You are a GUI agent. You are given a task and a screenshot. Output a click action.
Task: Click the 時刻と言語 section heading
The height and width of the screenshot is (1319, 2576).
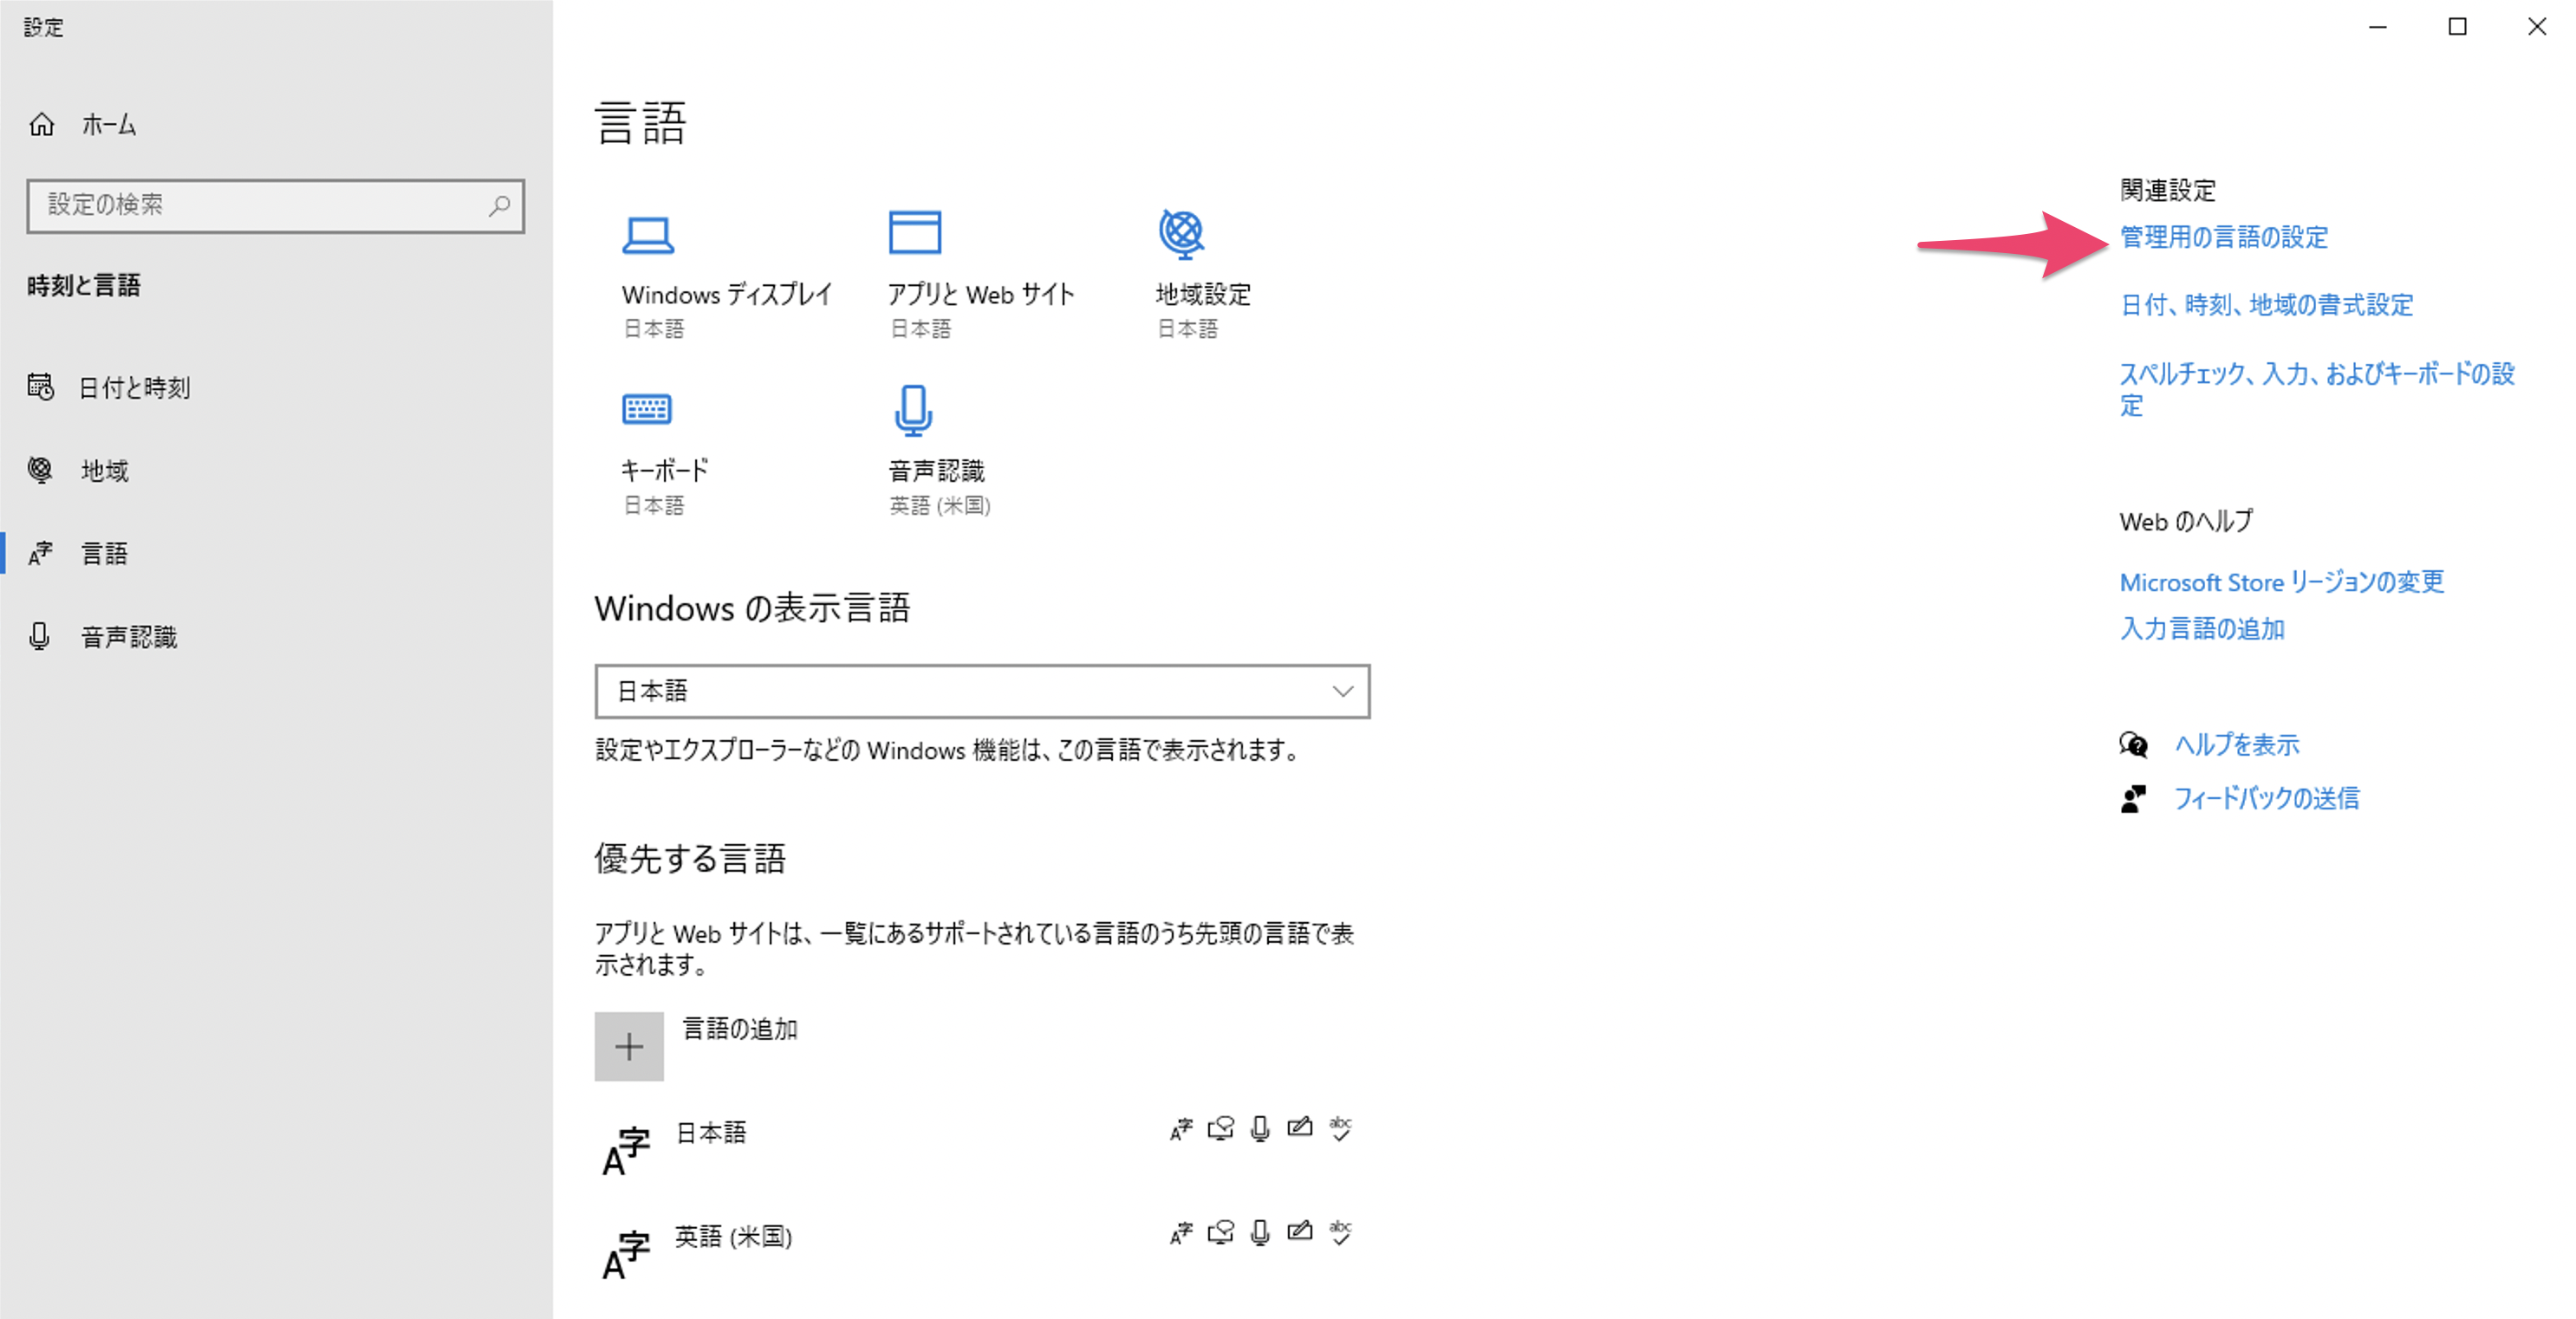click(x=84, y=286)
